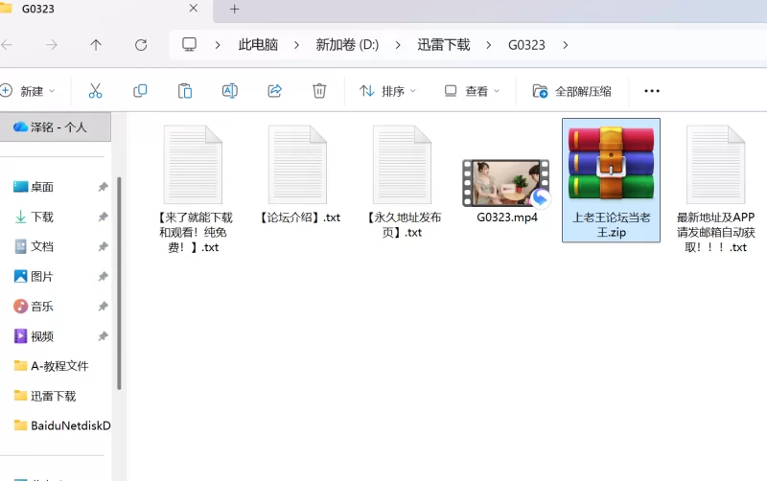Open 文档 (Documents) in sidebar
The height and width of the screenshot is (481, 767).
(x=42, y=246)
